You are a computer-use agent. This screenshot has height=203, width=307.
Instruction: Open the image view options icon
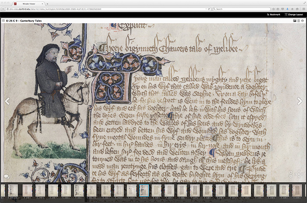click(295, 21)
